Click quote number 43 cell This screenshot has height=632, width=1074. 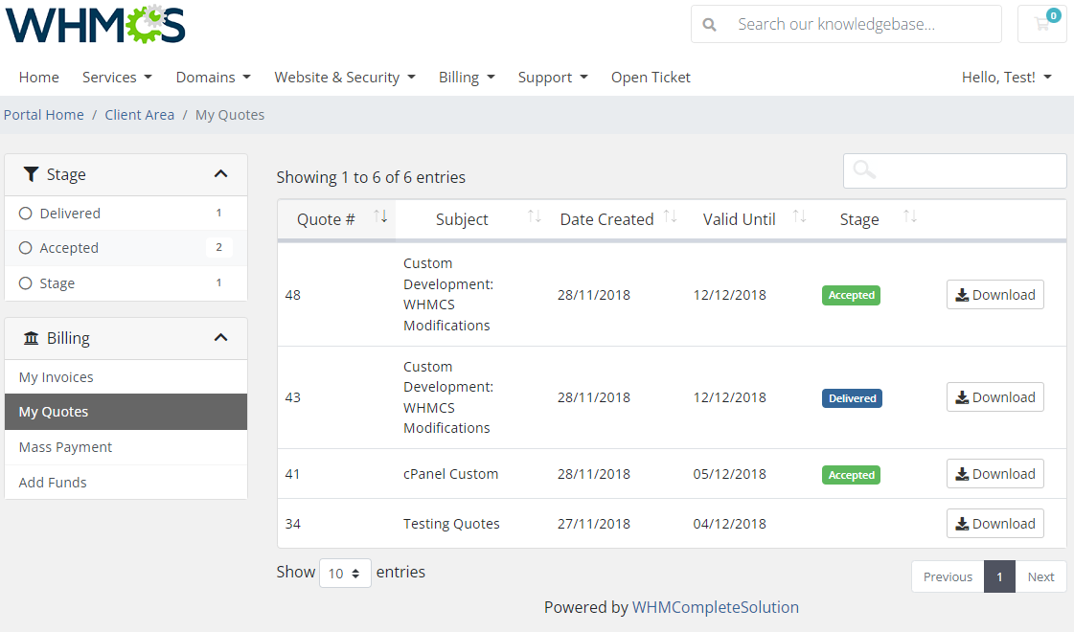[x=293, y=397]
